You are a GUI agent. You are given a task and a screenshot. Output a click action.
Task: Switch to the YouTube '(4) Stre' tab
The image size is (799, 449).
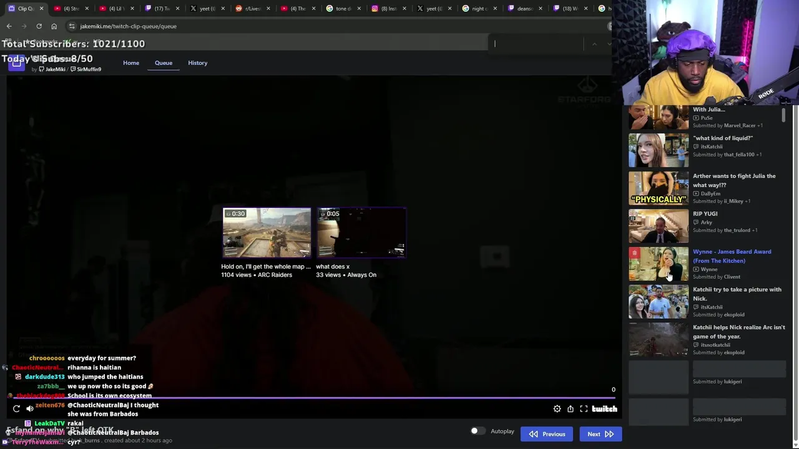(71, 8)
